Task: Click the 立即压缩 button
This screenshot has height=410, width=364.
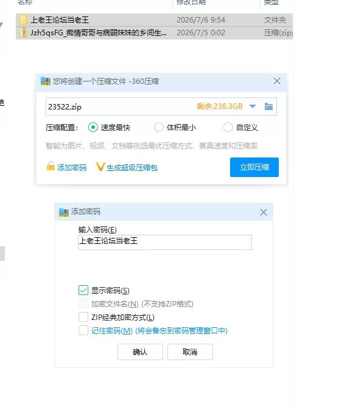Action: pyautogui.click(x=254, y=167)
